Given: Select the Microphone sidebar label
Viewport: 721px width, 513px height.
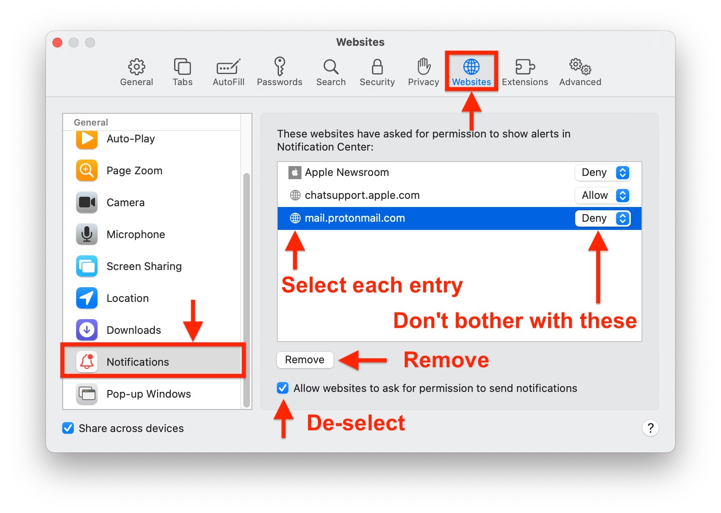Looking at the screenshot, I should click(x=136, y=234).
